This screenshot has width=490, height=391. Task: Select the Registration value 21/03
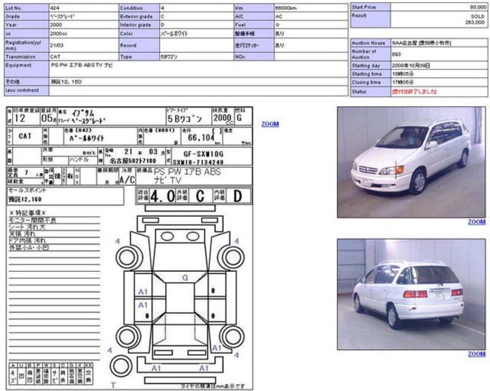click(57, 45)
